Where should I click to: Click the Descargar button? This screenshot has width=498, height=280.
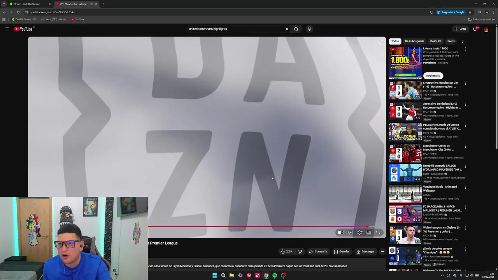pyautogui.click(x=365, y=252)
